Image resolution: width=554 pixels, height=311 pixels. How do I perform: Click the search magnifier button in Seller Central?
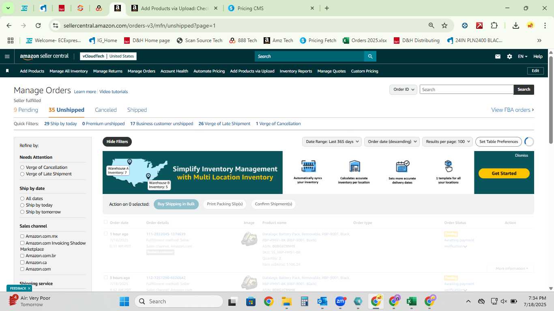pos(370,56)
